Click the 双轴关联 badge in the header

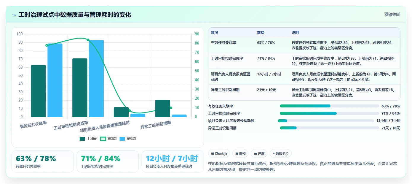pyautogui.click(x=392, y=15)
